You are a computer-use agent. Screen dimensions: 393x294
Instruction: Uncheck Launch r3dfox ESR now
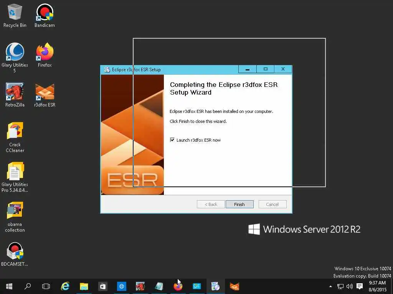point(172,140)
